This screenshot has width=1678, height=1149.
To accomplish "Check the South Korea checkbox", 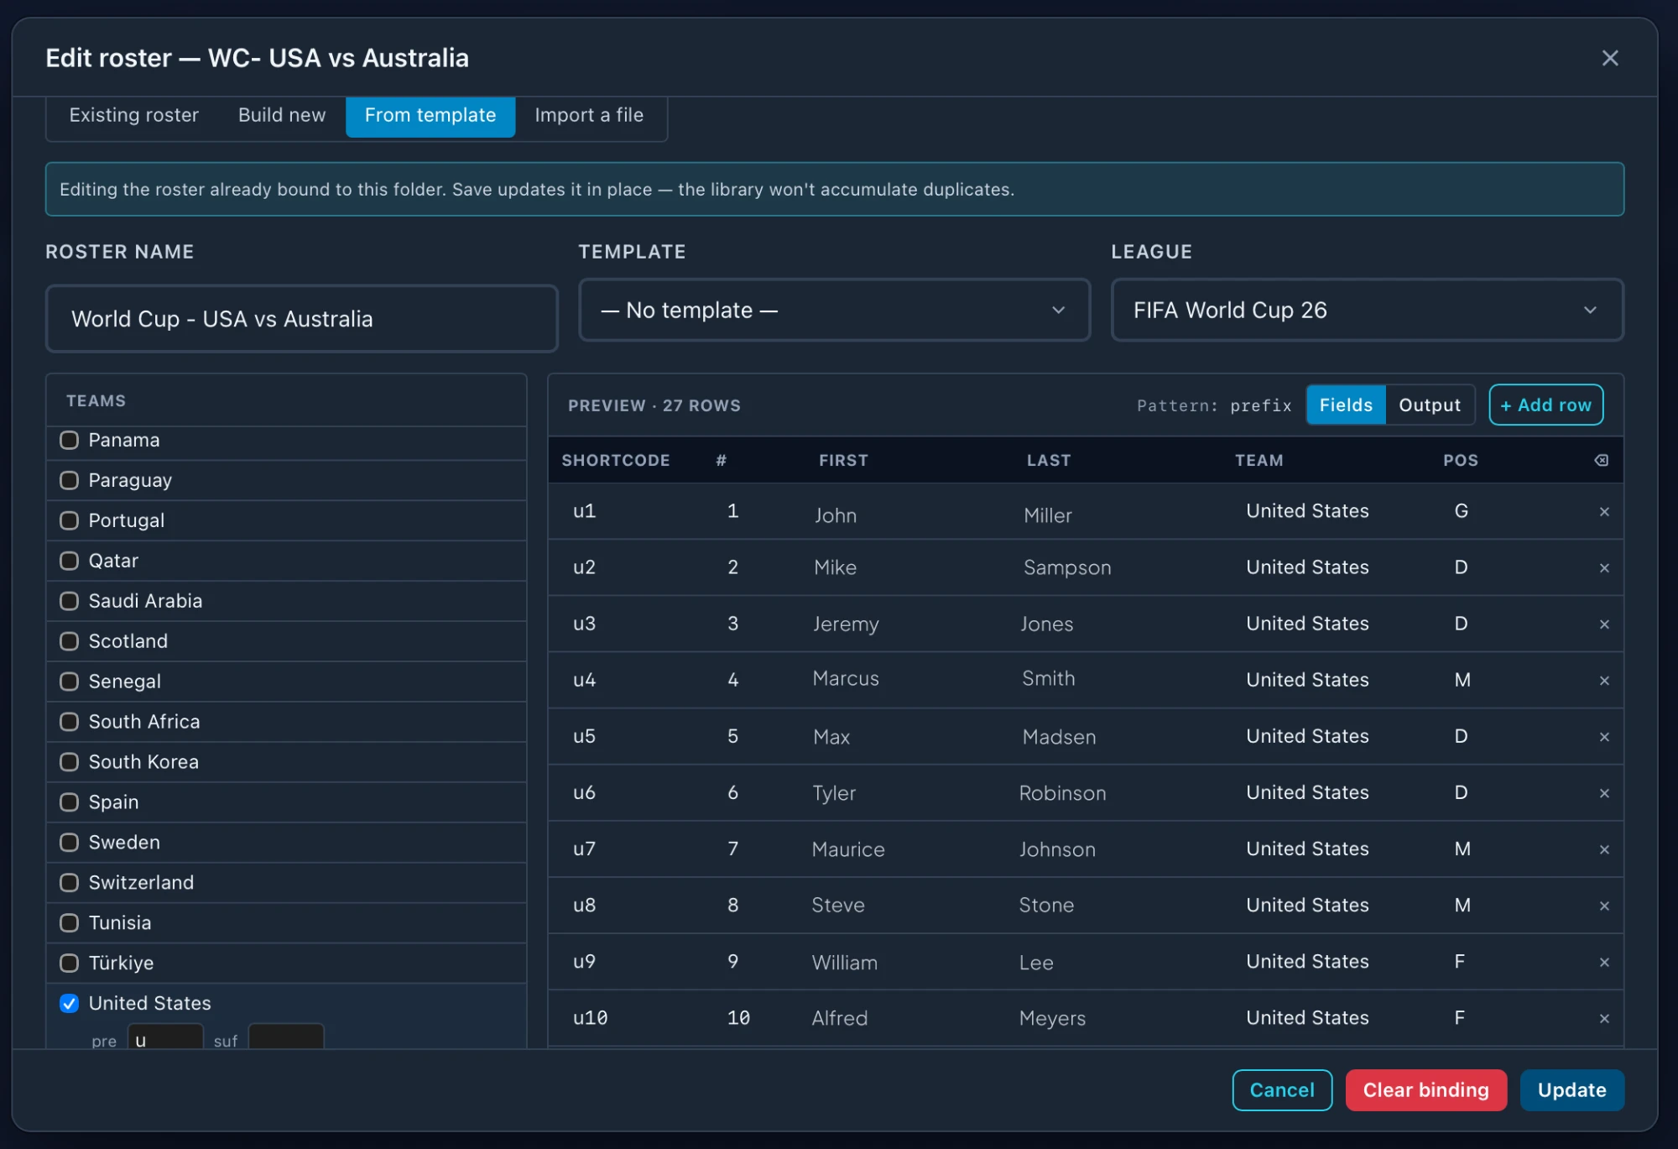I will tap(69, 762).
